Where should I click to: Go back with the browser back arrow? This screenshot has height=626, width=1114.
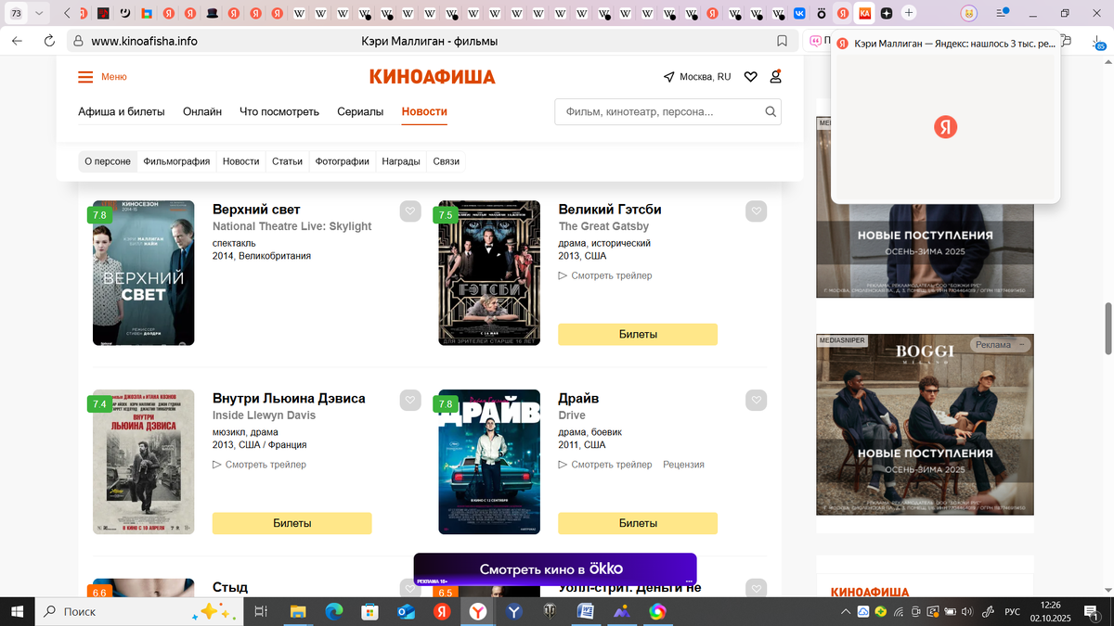pyautogui.click(x=17, y=41)
